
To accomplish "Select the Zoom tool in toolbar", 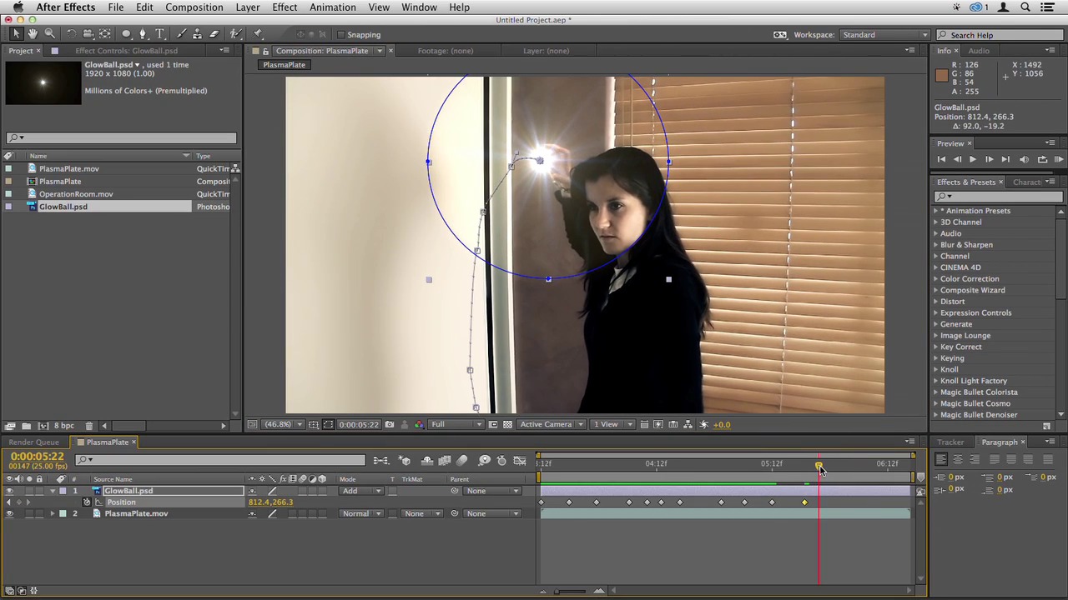I will [x=49, y=34].
